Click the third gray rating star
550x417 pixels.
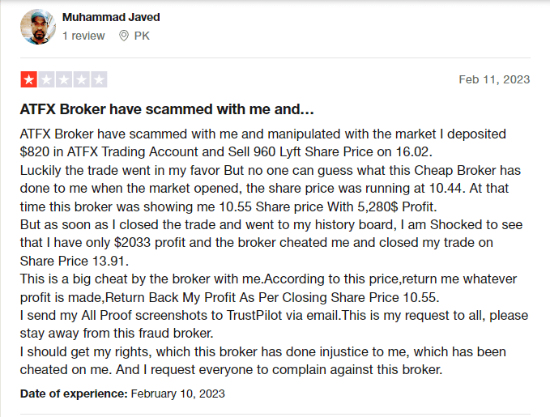(64, 79)
